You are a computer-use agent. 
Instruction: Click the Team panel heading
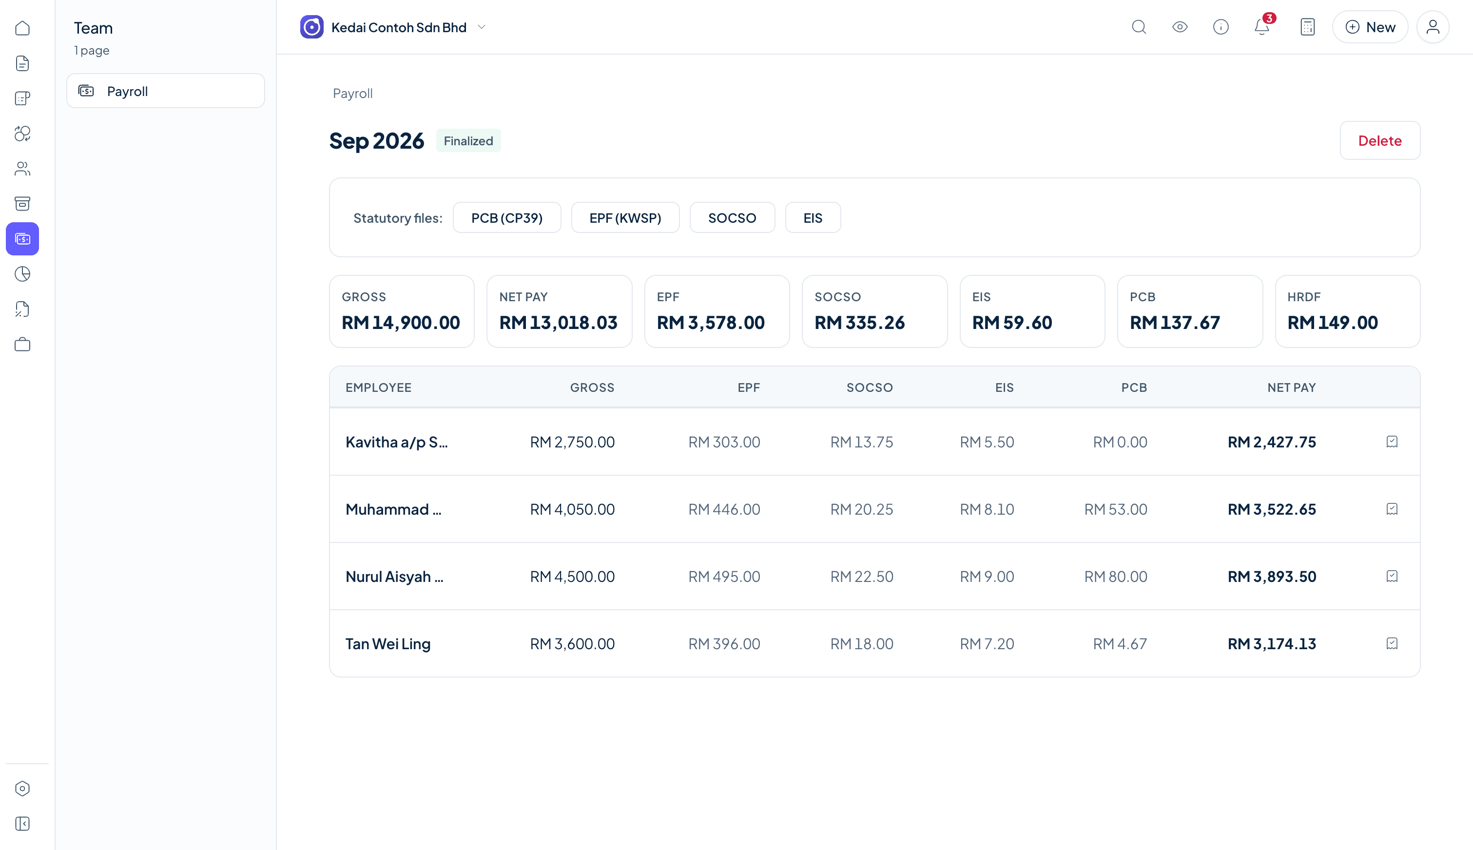point(93,27)
